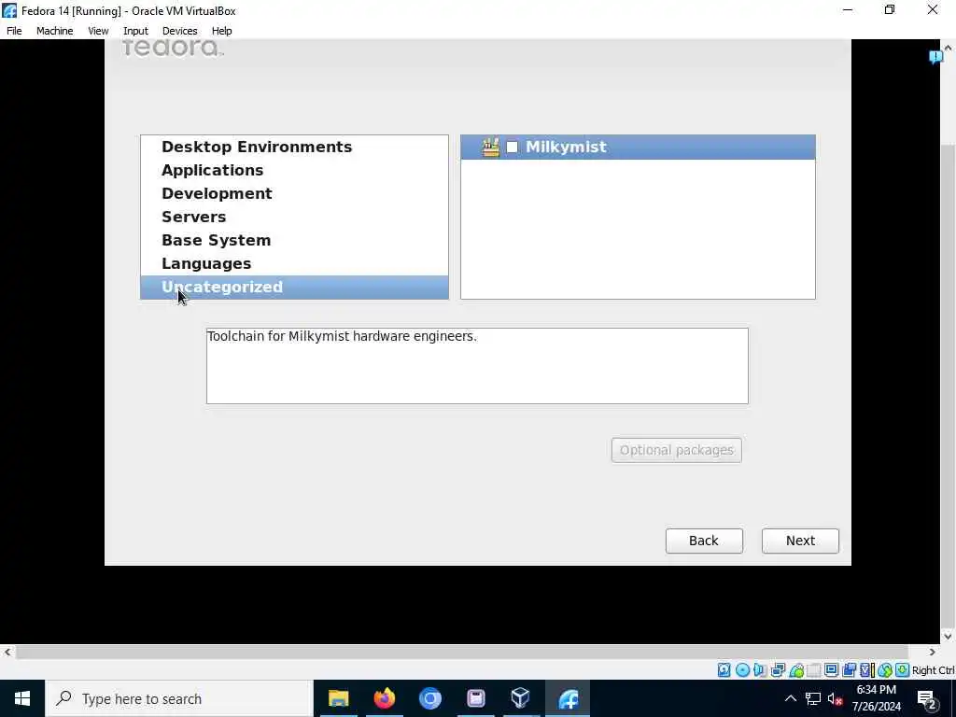Click the shared folders indicator icon

[x=814, y=670]
